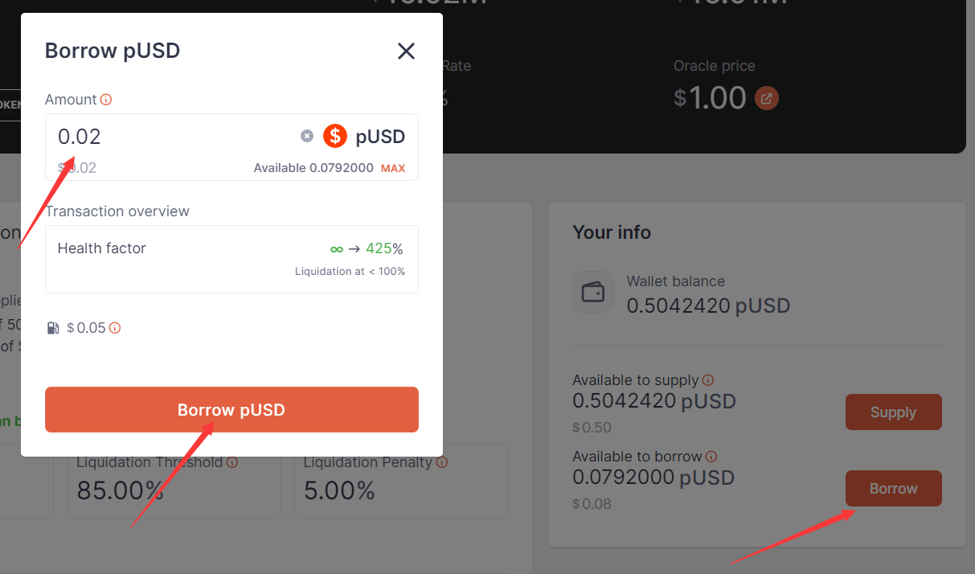This screenshot has height=574, width=975.
Task: Click the Available to borrow info icon
Action: coord(711,457)
